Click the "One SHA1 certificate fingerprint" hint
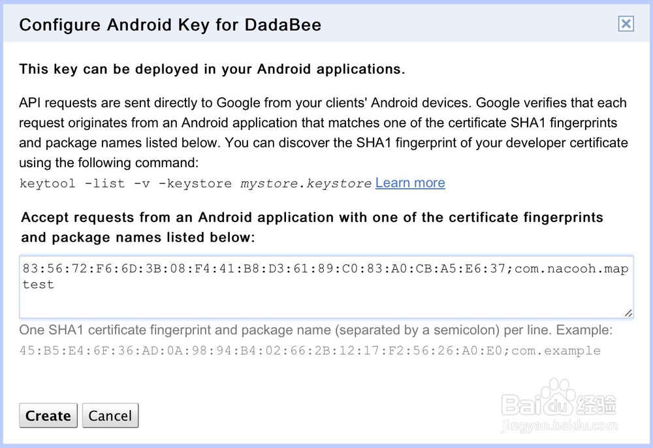653x448 pixels. click(x=316, y=330)
